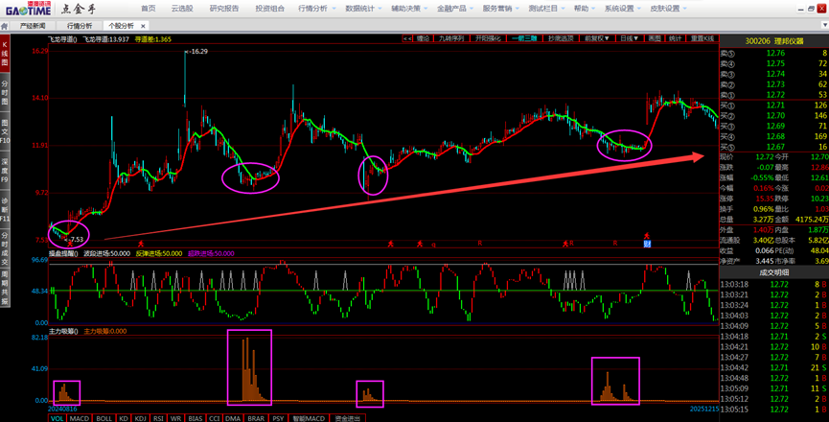Expand the 辅助决策 dropdown menu
Viewport: 829px width, 422px height.
click(410, 9)
